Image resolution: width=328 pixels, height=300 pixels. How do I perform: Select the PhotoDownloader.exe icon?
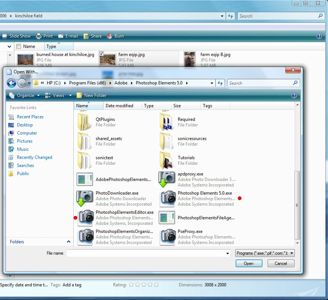(85, 199)
